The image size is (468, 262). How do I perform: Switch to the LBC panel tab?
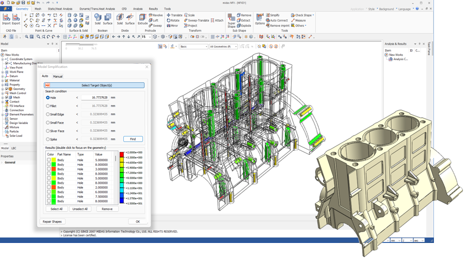coord(14,148)
